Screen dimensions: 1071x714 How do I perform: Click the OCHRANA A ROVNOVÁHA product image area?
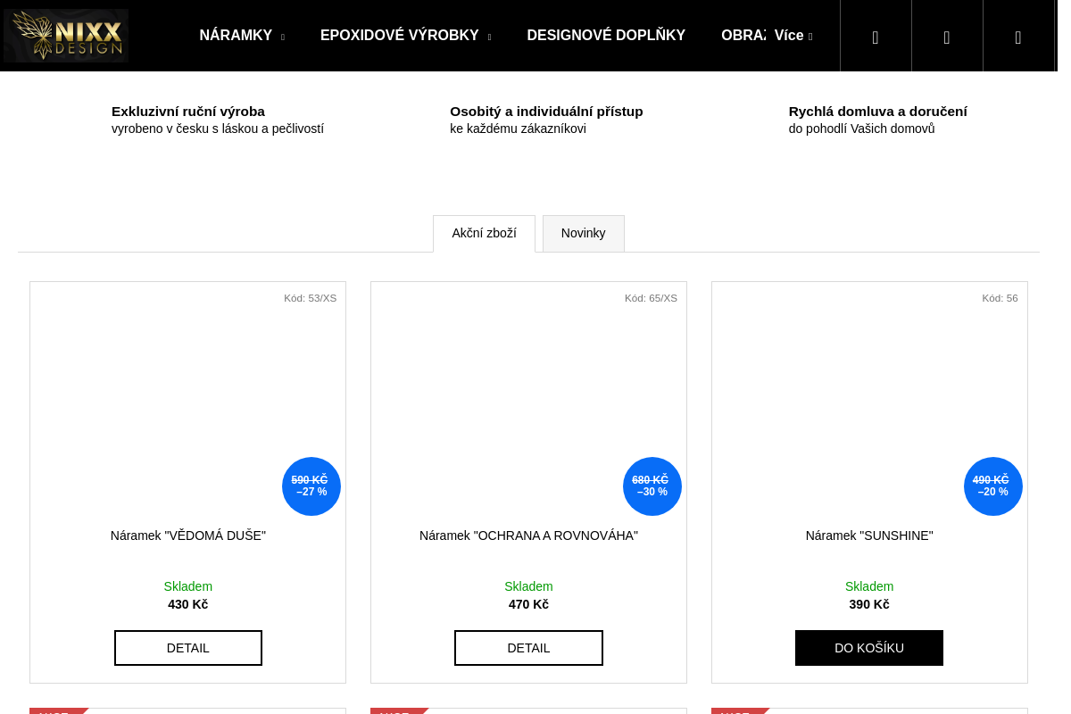coord(528,402)
